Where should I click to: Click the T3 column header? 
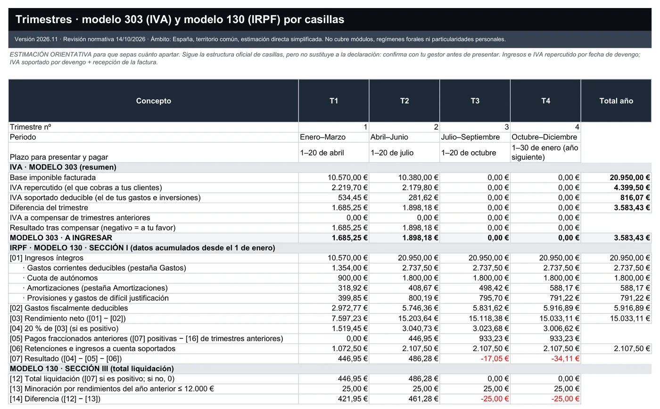(x=475, y=101)
